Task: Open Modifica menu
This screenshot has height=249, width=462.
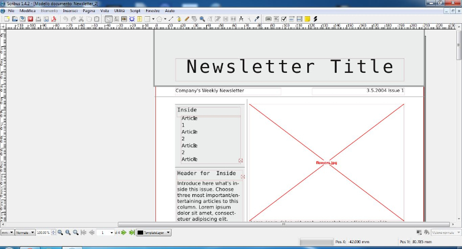Action: tap(27, 10)
